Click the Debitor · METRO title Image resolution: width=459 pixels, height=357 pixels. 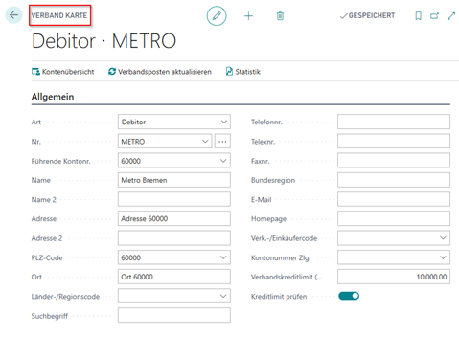click(104, 41)
